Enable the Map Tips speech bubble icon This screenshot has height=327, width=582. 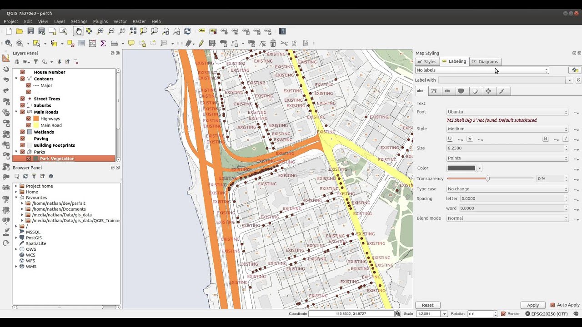coord(131,43)
